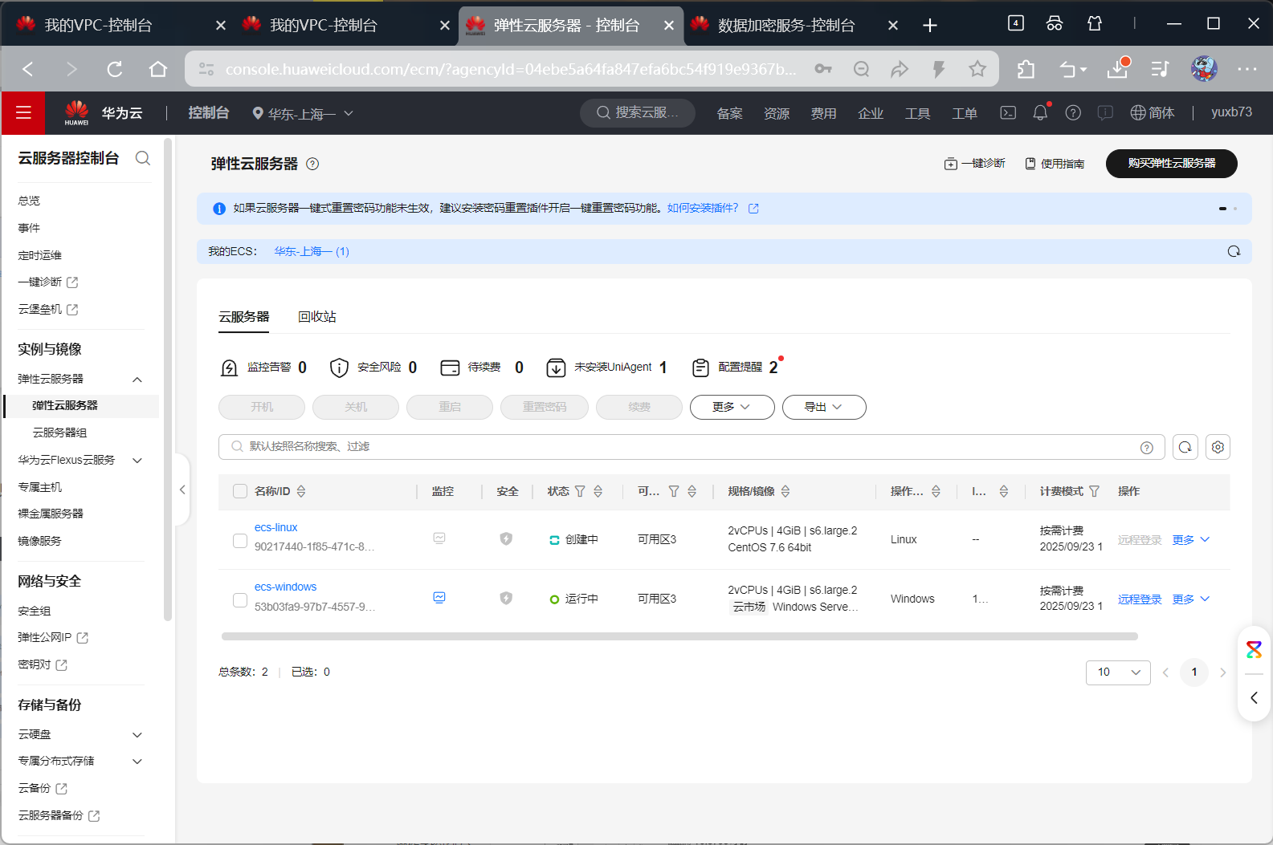
Task: Open the feedback message icon in top bar
Action: point(1105,113)
